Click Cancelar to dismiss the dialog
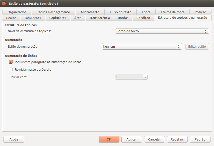This screenshot has width=214, height=146. [154, 139]
